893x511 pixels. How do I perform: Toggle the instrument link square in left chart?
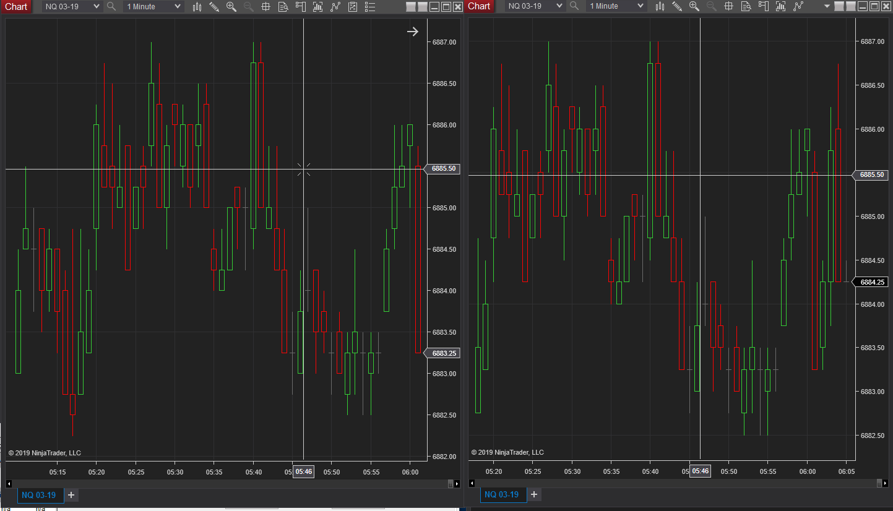(x=411, y=6)
